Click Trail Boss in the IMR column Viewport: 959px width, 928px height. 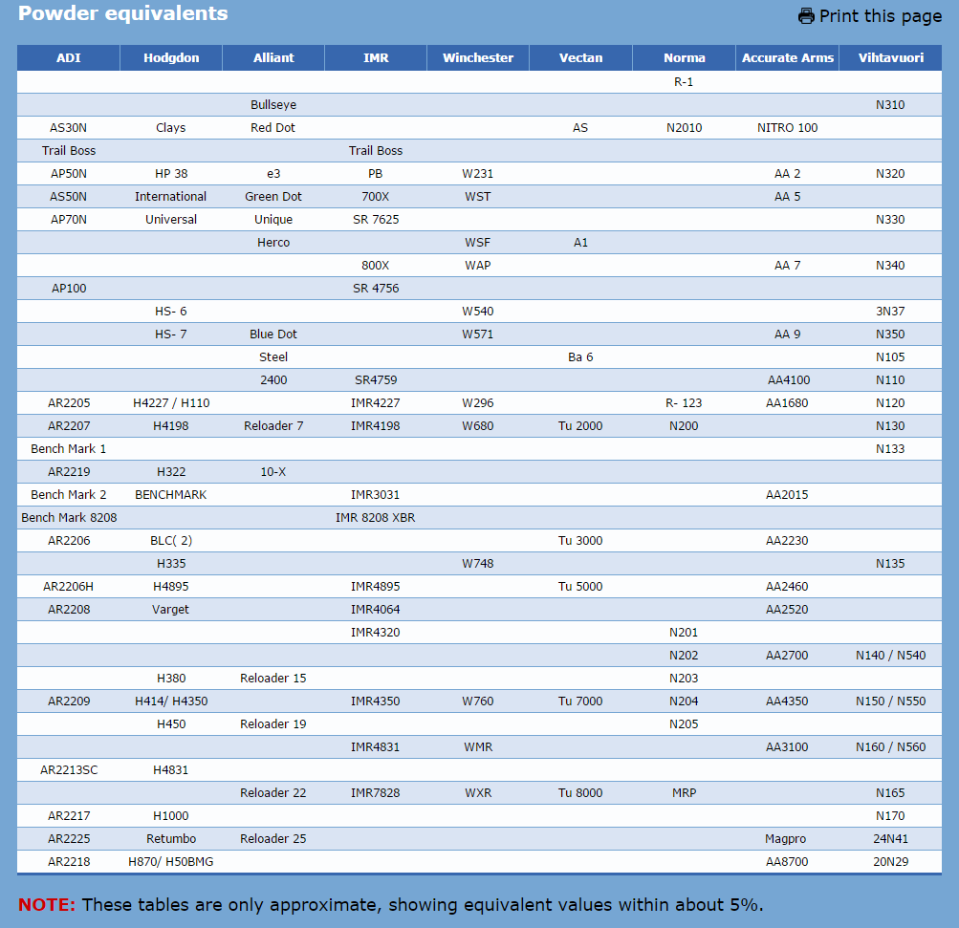point(376,151)
